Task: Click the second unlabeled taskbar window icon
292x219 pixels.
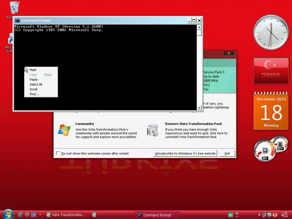Action: coord(94,215)
